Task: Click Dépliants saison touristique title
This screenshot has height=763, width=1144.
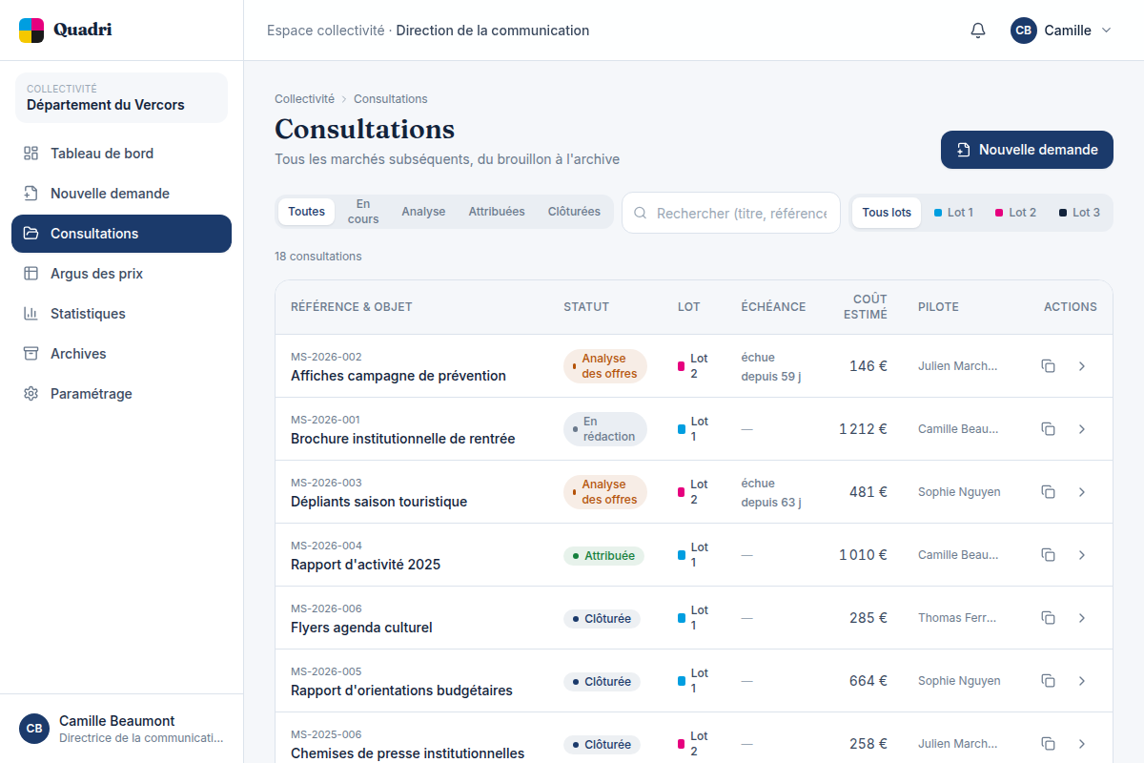Action: pos(378,502)
